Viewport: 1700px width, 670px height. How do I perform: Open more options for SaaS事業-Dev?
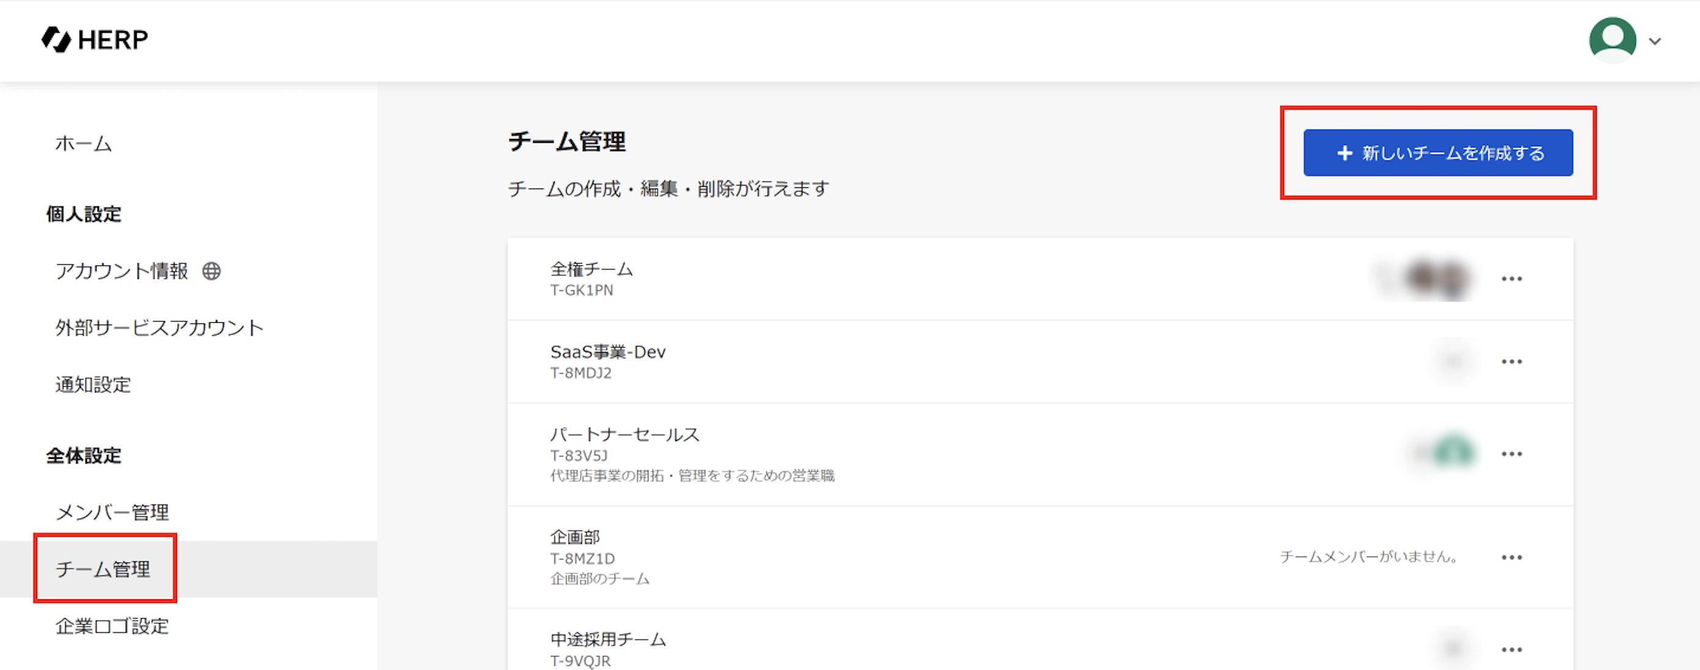pyautogui.click(x=1511, y=361)
